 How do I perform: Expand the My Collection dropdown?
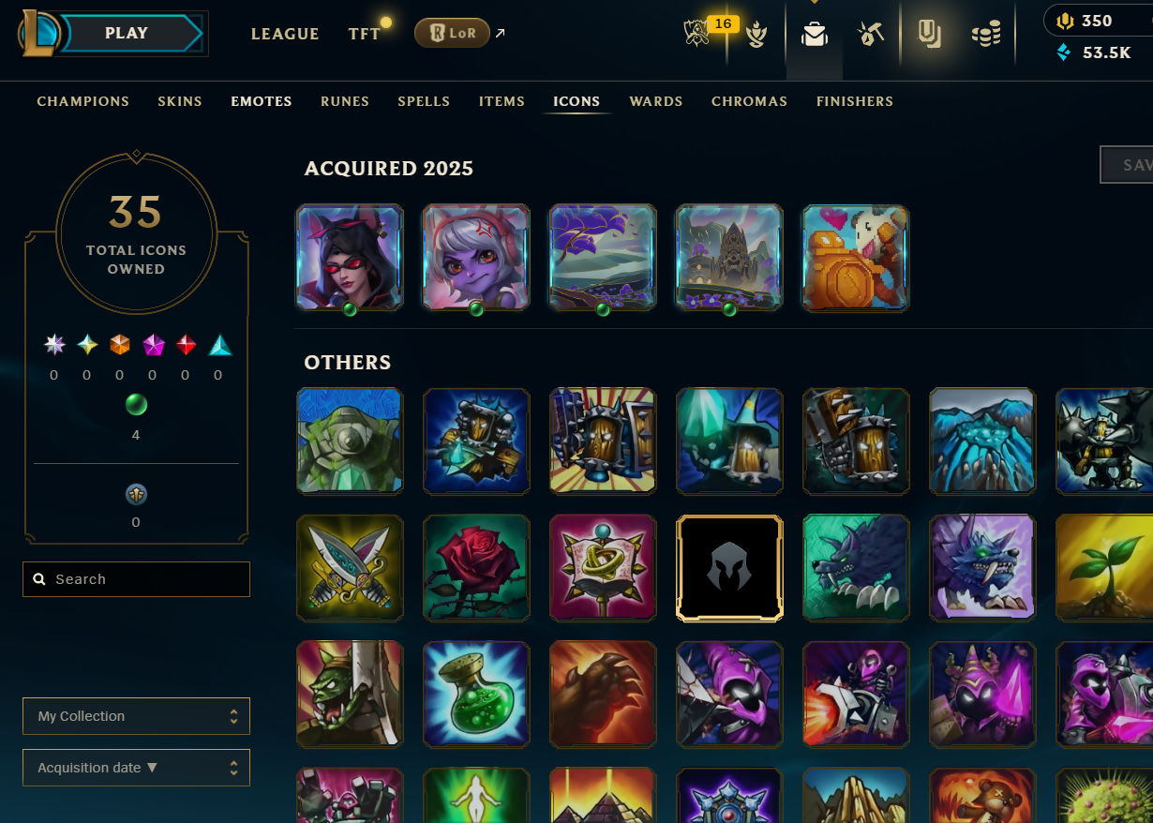(137, 716)
